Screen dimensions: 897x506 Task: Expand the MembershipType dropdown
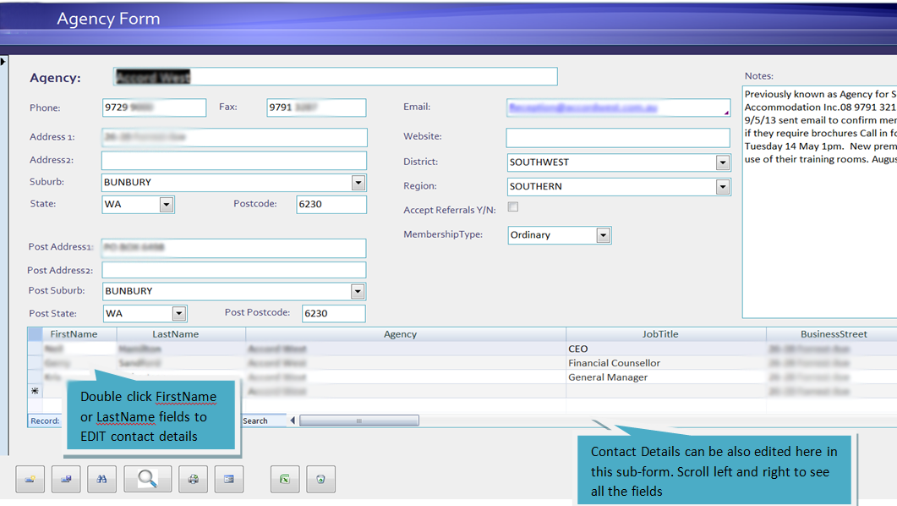click(604, 235)
